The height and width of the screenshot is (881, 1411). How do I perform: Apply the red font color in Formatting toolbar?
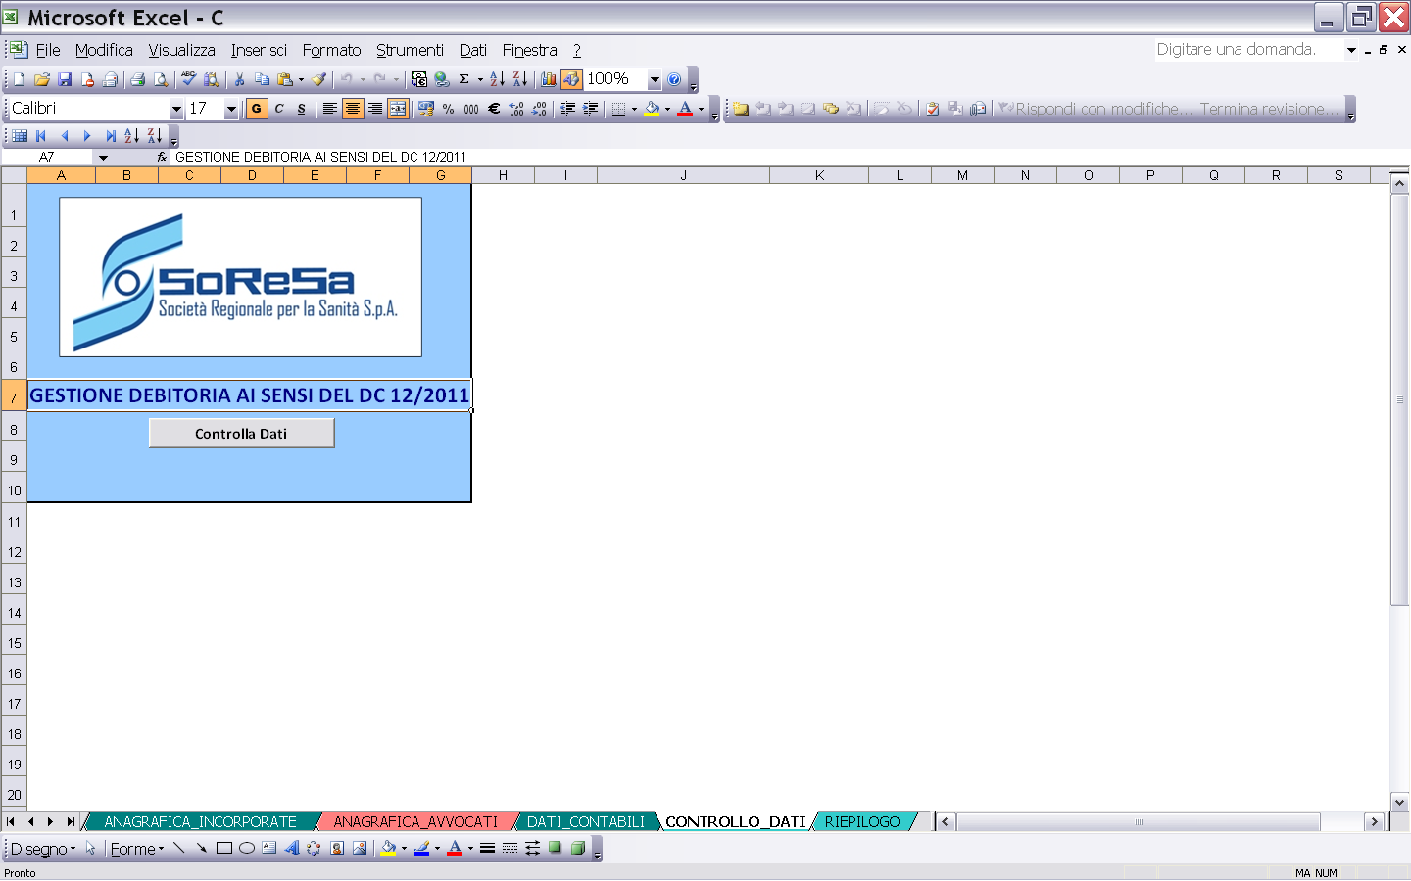[x=685, y=109]
